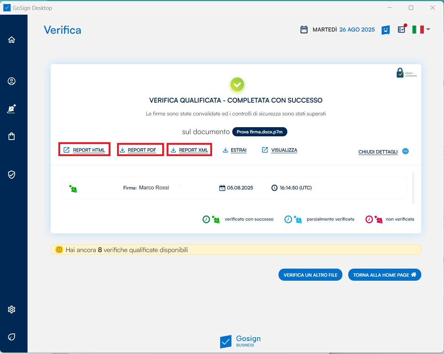Click the smiley feedback chat icon

(385, 30)
